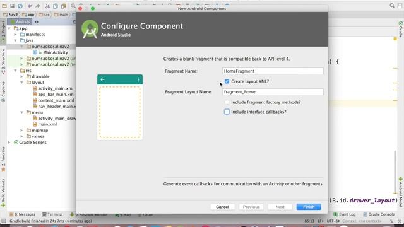Click the Fragment Name input field
The width and height of the screenshot is (404, 227).
(273, 71)
